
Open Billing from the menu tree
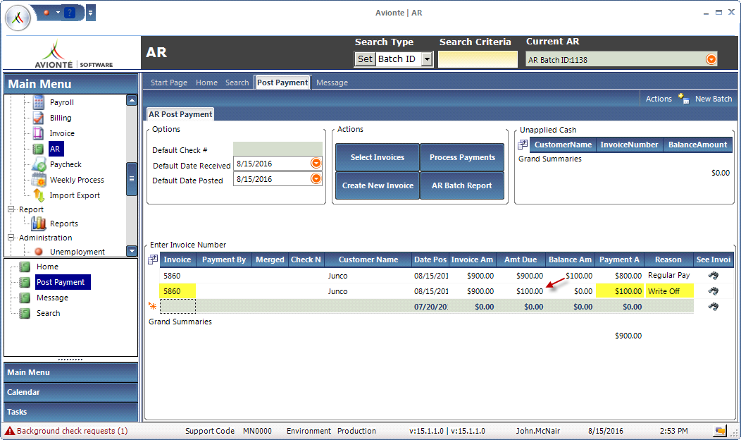point(39,118)
